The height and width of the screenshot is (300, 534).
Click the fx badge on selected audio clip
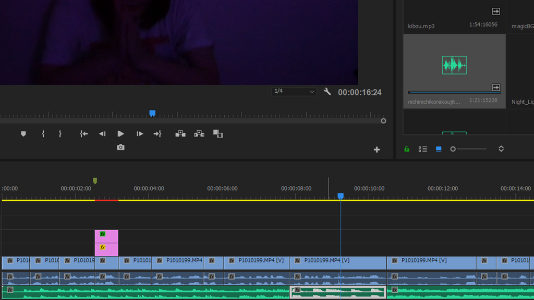[x=298, y=290]
